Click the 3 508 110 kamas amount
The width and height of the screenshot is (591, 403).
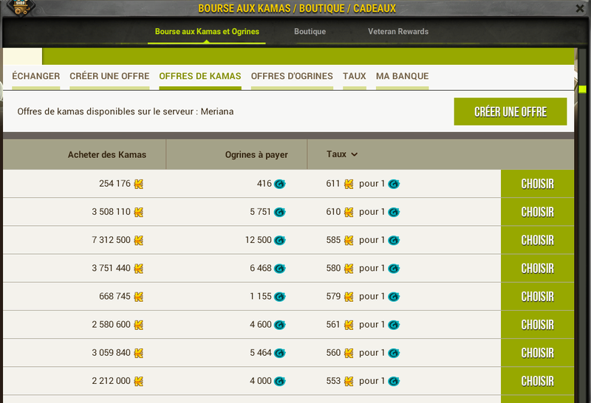click(x=112, y=212)
